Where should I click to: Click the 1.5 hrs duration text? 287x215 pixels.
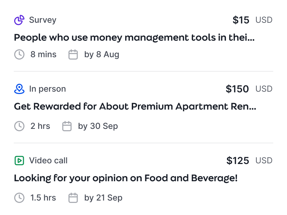coord(43,198)
